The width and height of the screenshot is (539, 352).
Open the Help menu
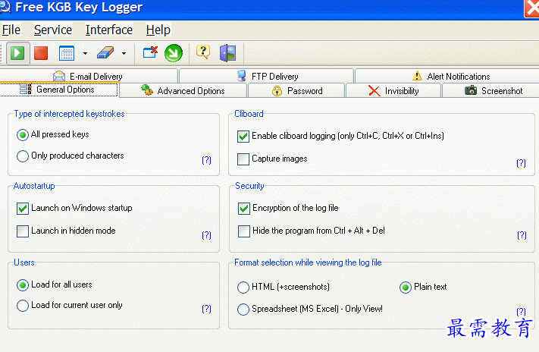(158, 30)
